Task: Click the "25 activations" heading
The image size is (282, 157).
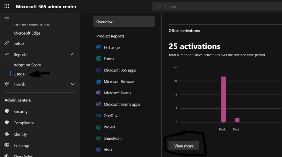Action: pos(194,46)
